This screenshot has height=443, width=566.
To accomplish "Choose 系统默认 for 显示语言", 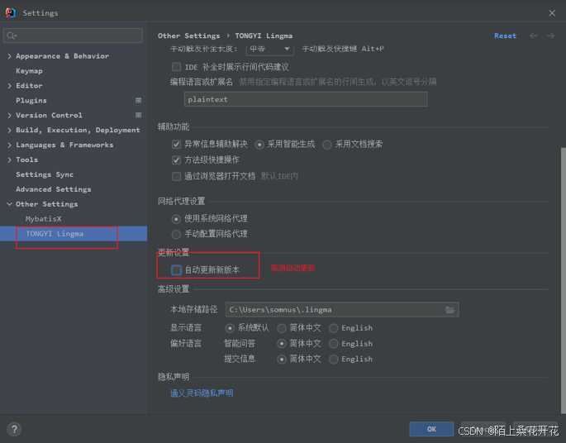I will tap(230, 328).
